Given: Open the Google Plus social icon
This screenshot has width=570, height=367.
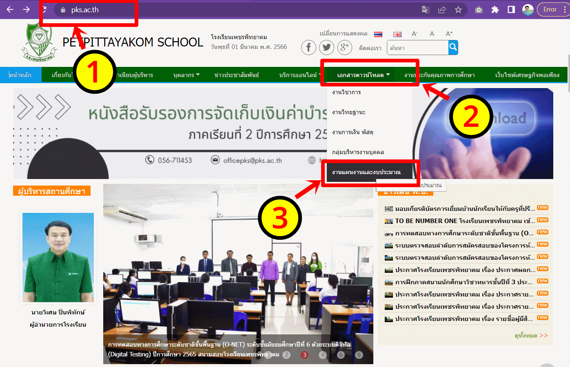Looking at the screenshot, I should click(344, 48).
